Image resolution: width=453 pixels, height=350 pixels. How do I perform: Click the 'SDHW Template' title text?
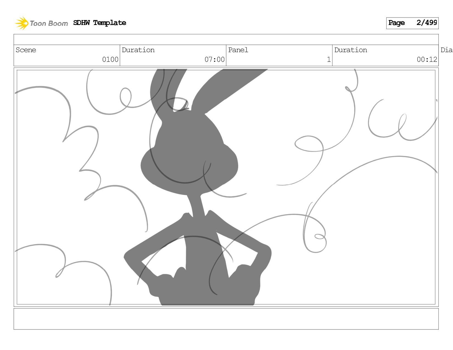(100, 23)
